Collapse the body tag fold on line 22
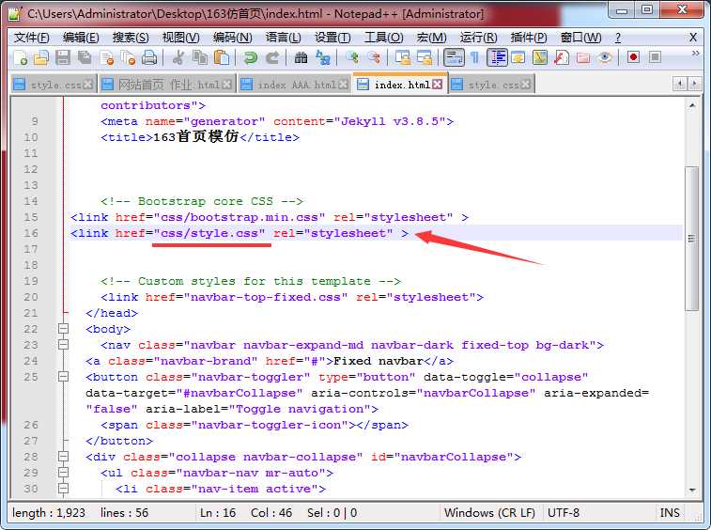Screen dimensions: 711x530 (x=64, y=329)
